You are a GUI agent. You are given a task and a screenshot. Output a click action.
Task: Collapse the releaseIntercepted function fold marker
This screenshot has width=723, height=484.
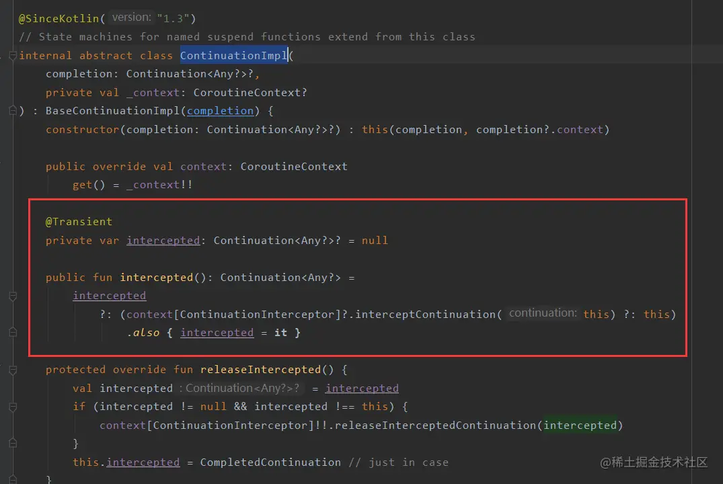coord(13,370)
